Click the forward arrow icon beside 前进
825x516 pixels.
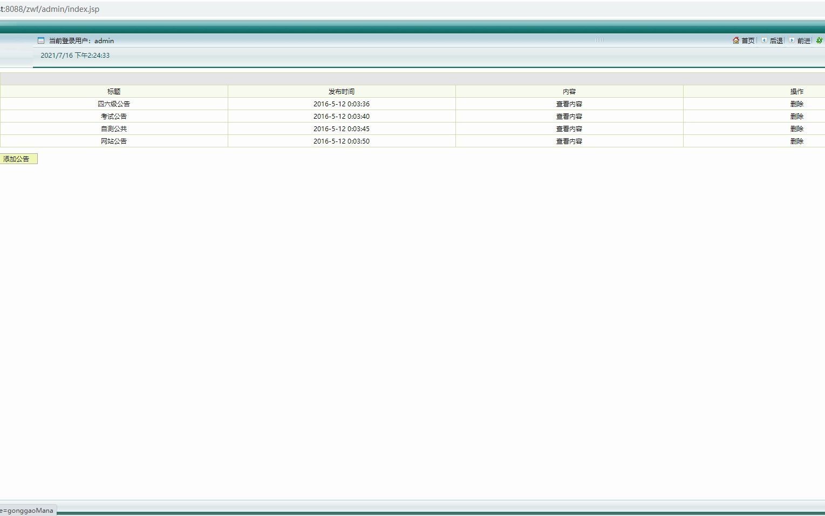[x=791, y=40]
